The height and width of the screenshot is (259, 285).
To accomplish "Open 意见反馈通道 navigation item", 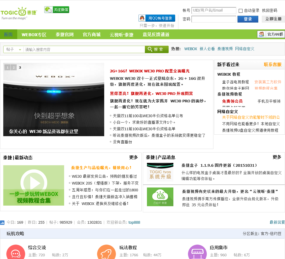I will [156, 34].
